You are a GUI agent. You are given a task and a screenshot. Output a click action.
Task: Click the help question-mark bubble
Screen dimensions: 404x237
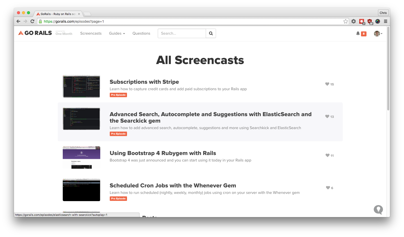(378, 210)
